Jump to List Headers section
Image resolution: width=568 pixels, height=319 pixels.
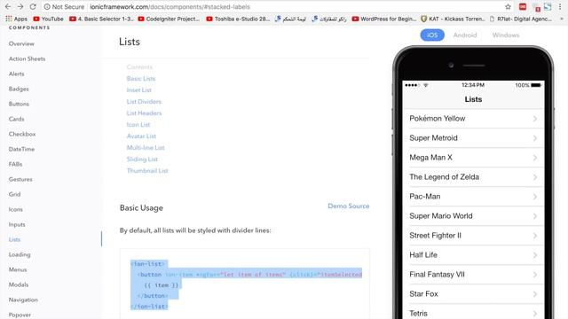(x=144, y=113)
